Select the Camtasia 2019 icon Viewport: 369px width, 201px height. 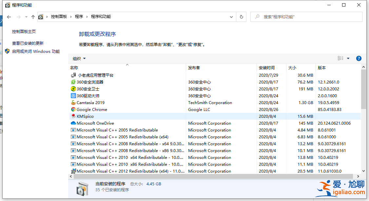click(x=73, y=103)
